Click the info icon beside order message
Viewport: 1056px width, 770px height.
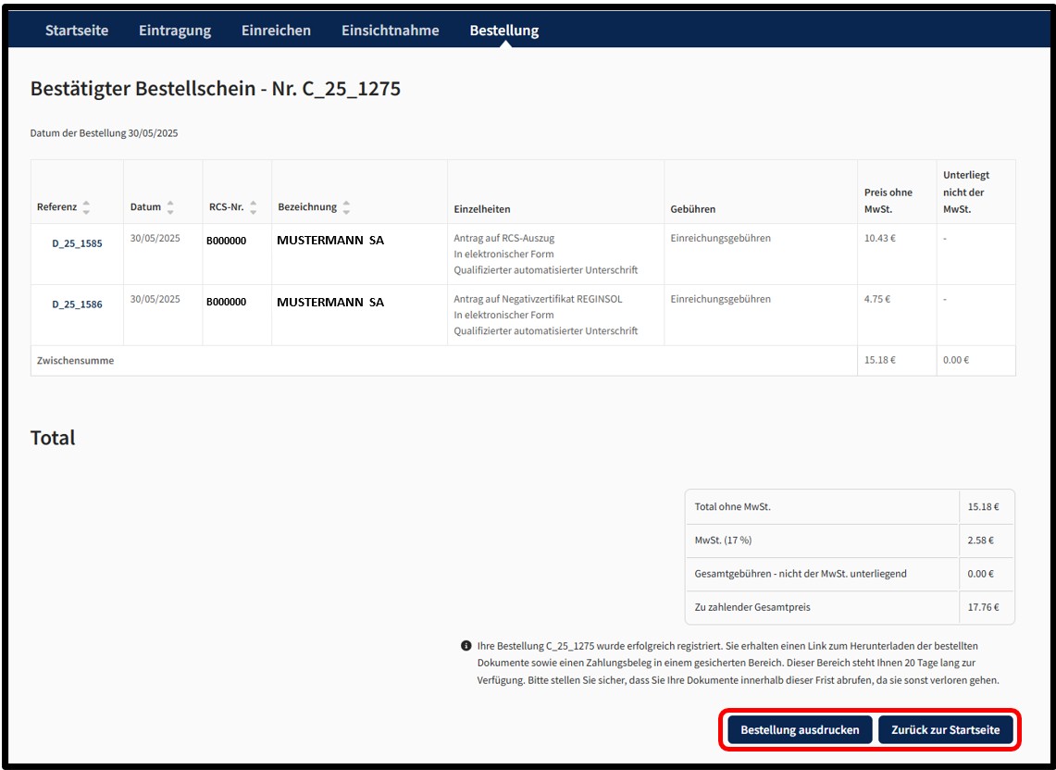[466, 645]
